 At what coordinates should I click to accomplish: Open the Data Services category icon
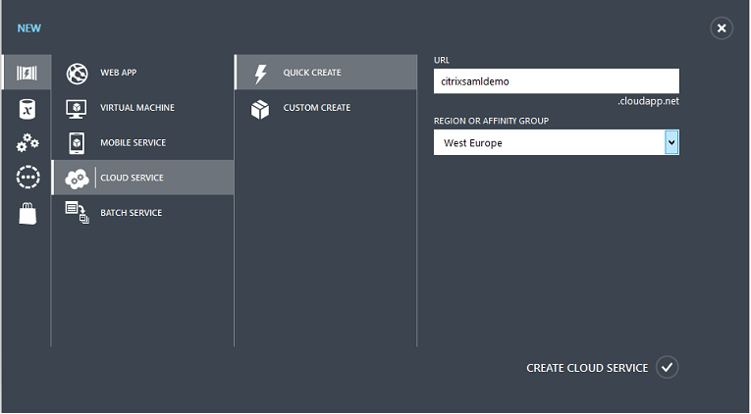click(x=27, y=108)
